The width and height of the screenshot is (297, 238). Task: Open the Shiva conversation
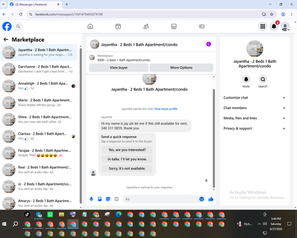click(x=39, y=119)
